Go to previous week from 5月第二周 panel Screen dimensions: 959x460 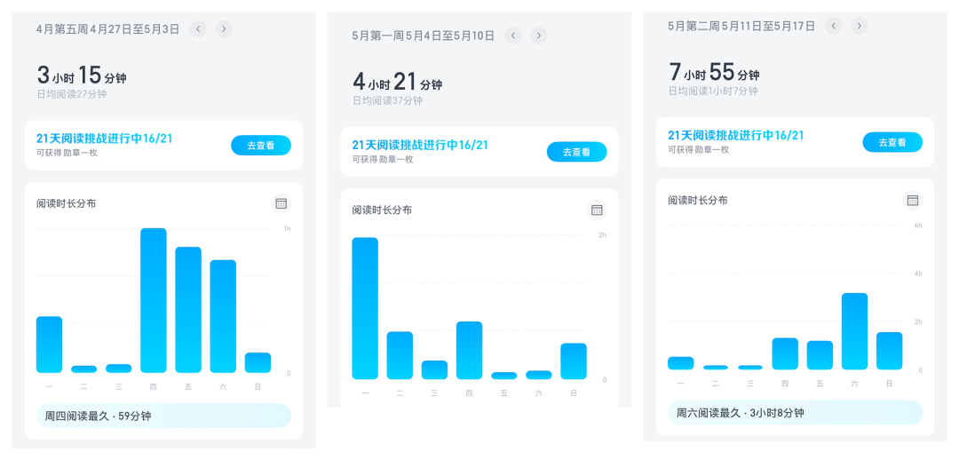(834, 26)
